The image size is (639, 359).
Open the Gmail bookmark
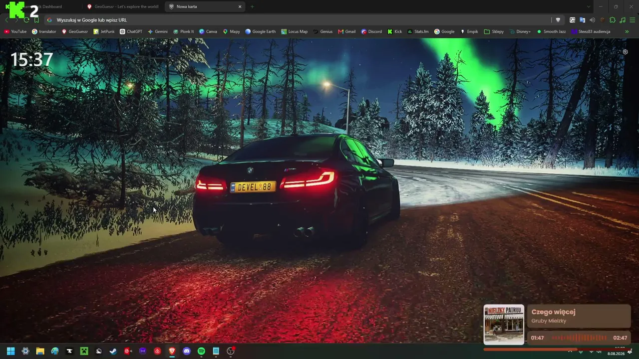[346, 31]
